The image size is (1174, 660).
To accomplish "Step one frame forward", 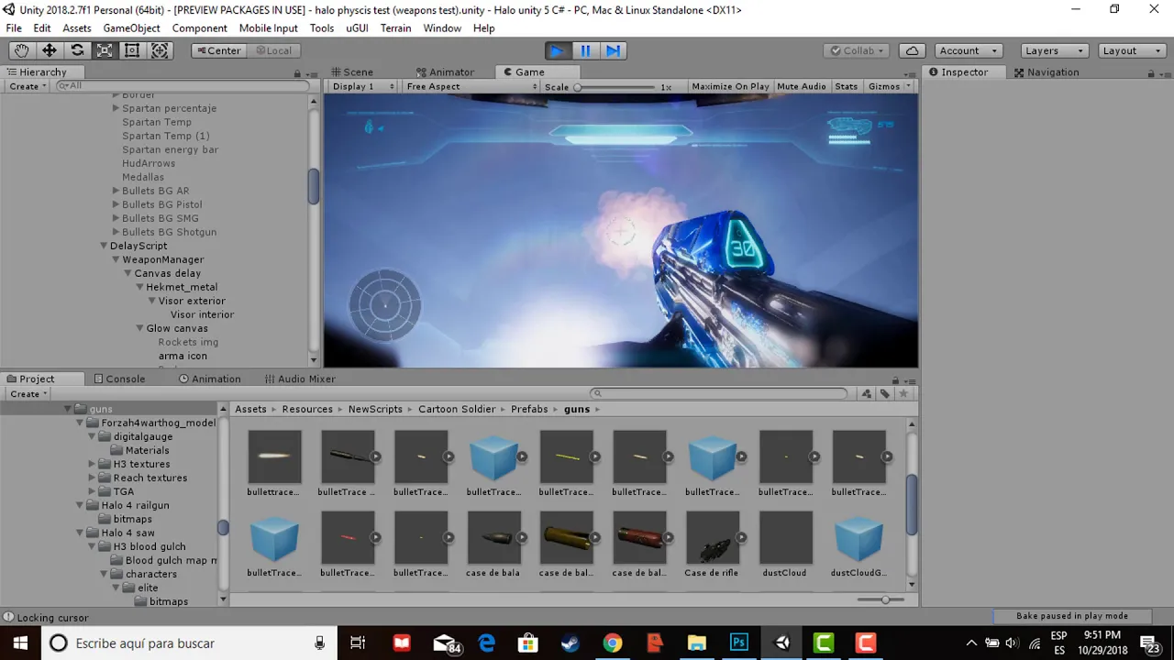I will [614, 50].
